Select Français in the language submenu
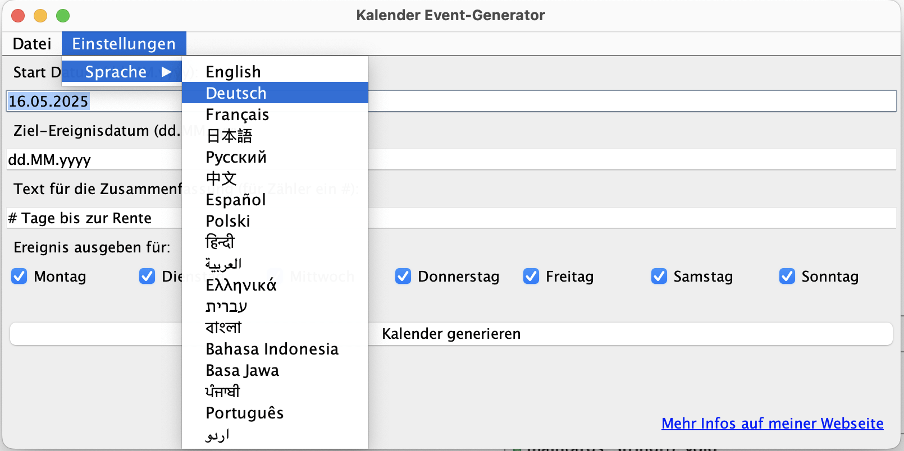 [x=237, y=114]
